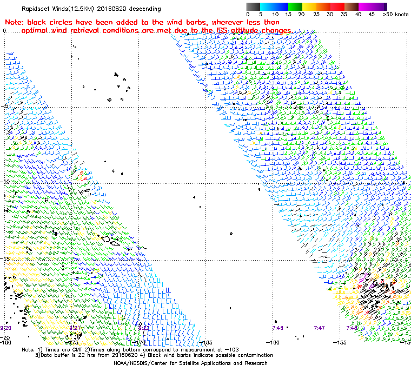Click the '45' legend scale label
This screenshot has height=372, width=411.
[x=372, y=15]
